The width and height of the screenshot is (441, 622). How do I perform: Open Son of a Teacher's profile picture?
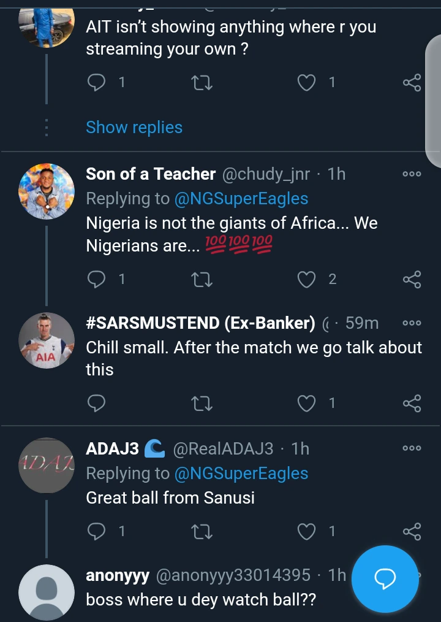(47, 191)
